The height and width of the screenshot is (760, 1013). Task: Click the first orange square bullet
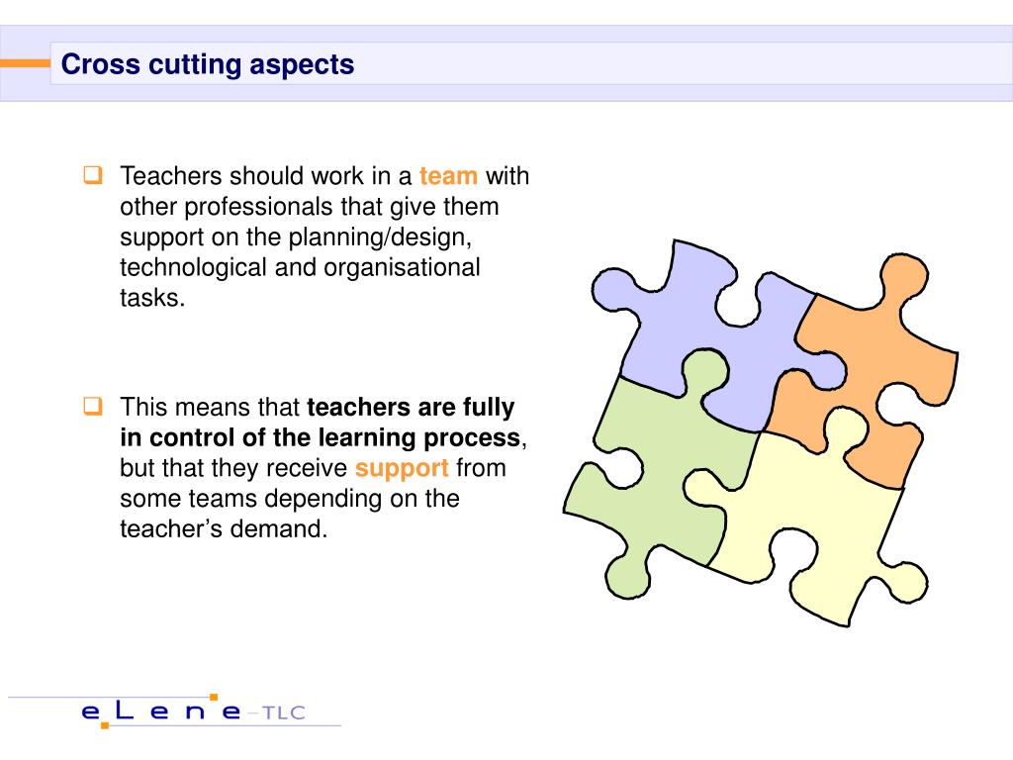(93, 175)
